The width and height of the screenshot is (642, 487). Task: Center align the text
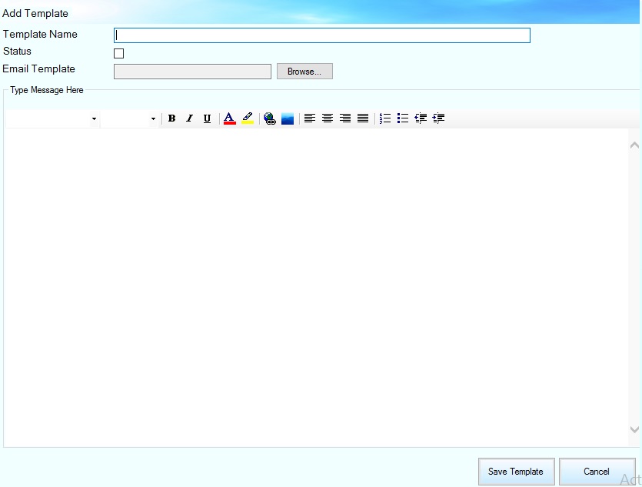tap(327, 118)
